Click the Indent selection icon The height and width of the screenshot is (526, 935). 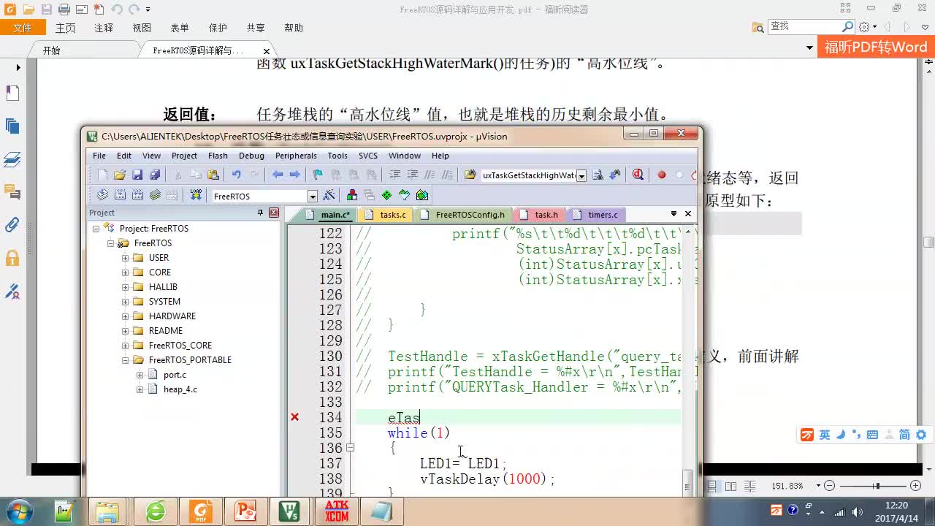coord(394,175)
